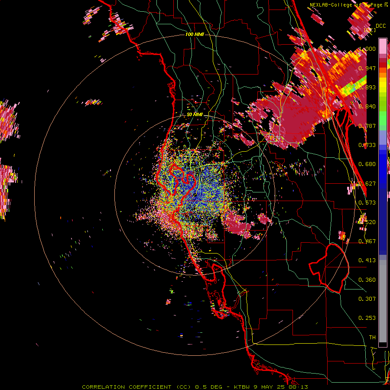The width and height of the screenshot is (390, 390).
Task: Click the DCC product label
Action: coord(380,26)
